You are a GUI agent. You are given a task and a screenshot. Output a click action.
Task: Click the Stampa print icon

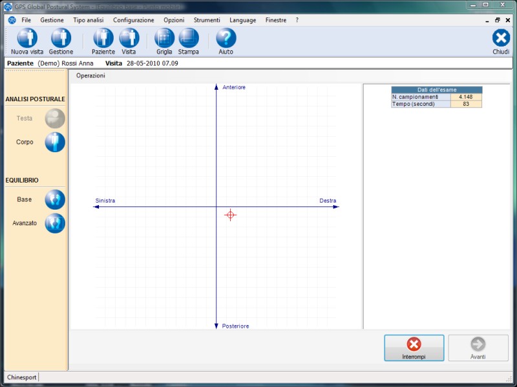coord(189,39)
